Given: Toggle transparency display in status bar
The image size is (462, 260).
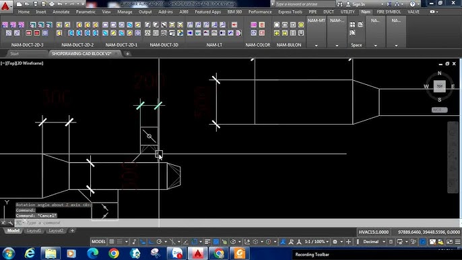Looking at the screenshot, I should click(216, 242).
